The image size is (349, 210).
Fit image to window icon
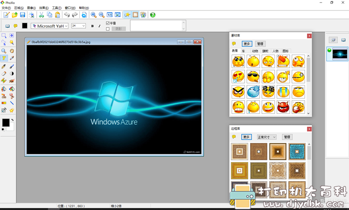117,15
